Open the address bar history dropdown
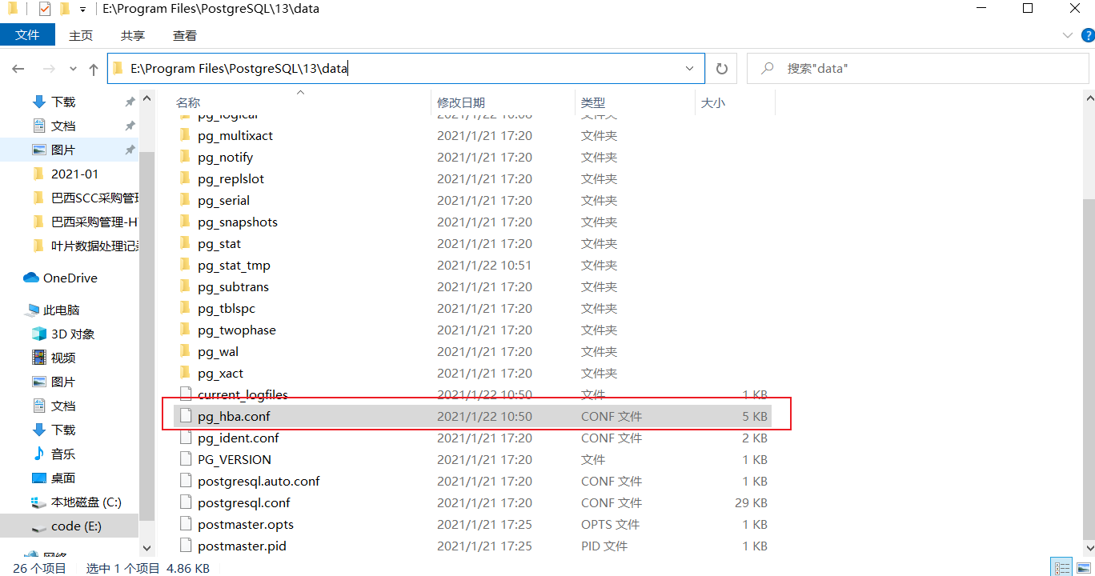 [690, 68]
